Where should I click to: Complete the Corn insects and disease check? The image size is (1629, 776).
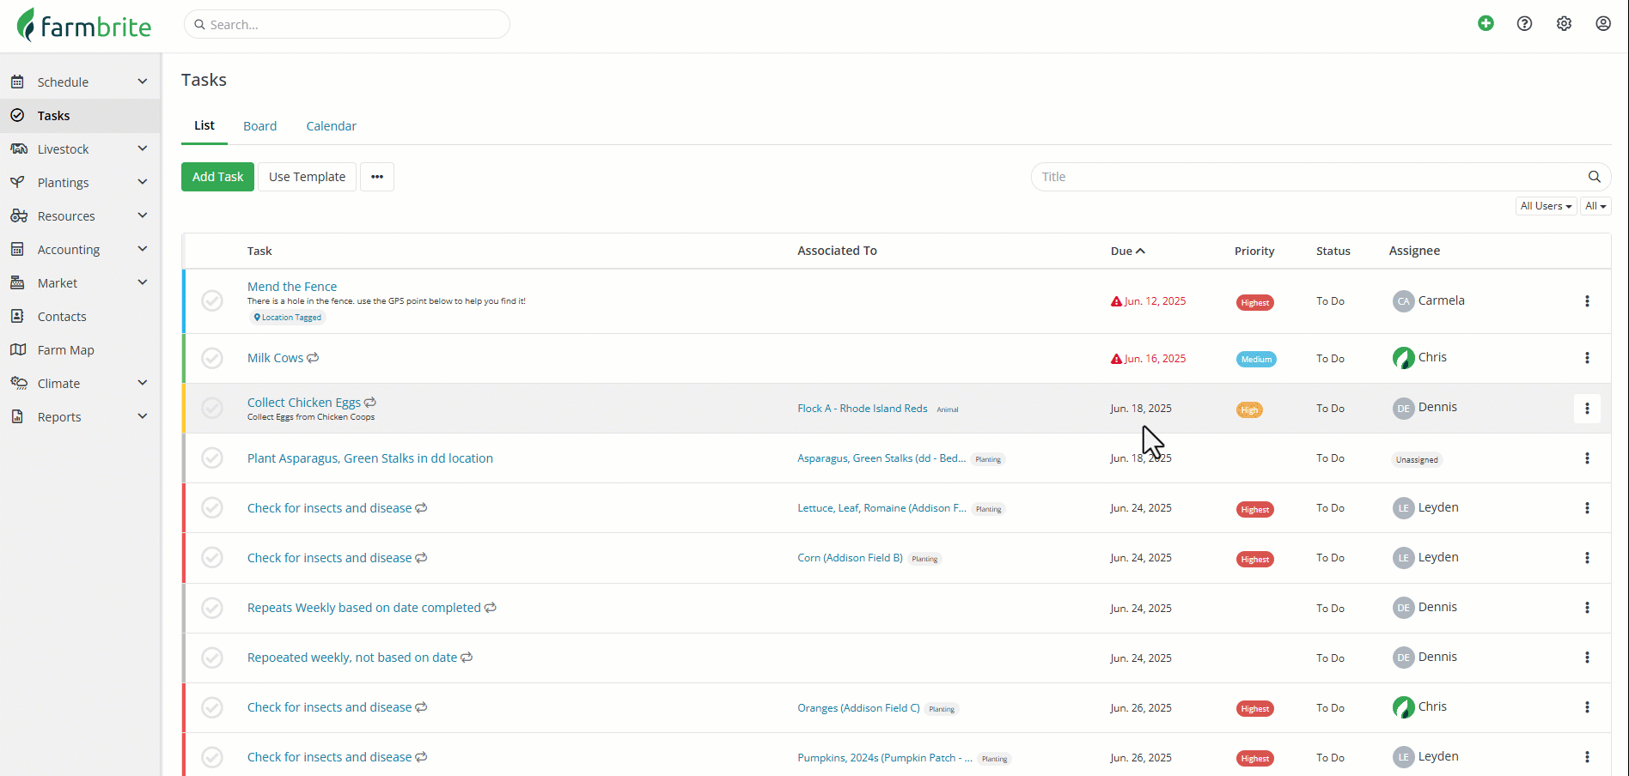[212, 558]
